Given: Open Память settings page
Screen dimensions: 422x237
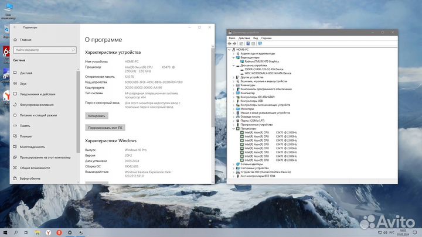Looking at the screenshot, I should pos(25,126).
